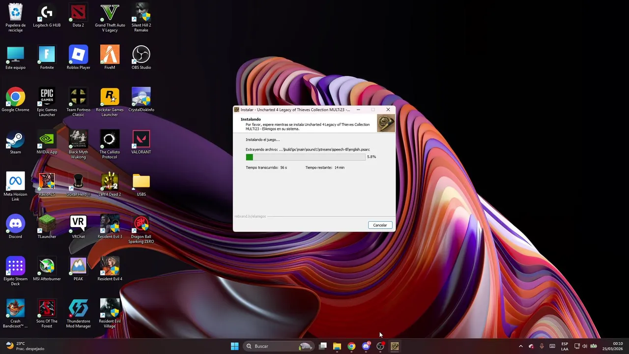Open Task View from the taskbar
The height and width of the screenshot is (354, 629).
(x=323, y=346)
